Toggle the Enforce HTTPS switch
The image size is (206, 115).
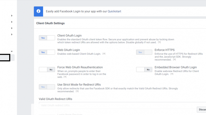coord(144,52)
